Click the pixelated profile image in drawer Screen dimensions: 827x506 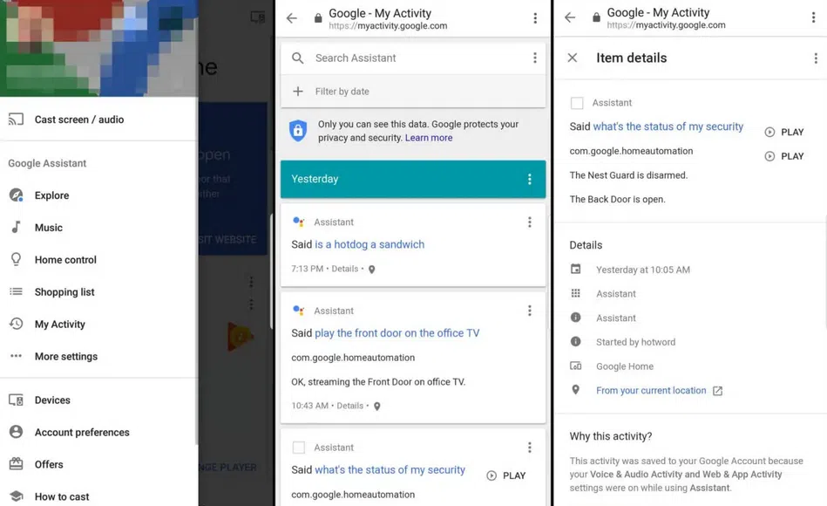[x=99, y=48]
